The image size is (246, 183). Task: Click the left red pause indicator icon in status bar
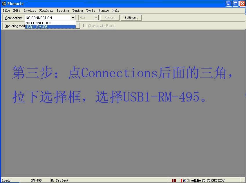(x=173, y=180)
